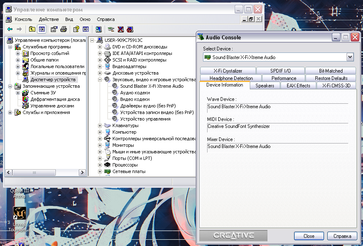Image resolution: width=363 pixels, height=246 pixels.
Task: Click the Scan for hardware changes icon
Action: 98,29
